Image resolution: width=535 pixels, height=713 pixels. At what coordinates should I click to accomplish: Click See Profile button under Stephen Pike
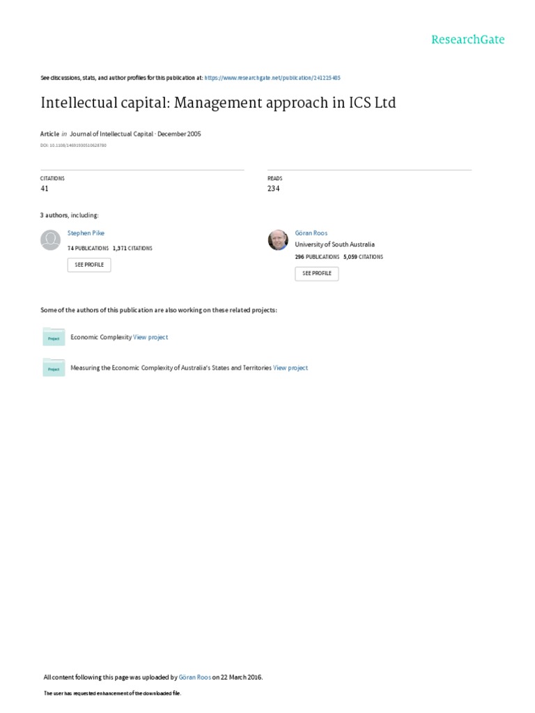[x=89, y=265]
